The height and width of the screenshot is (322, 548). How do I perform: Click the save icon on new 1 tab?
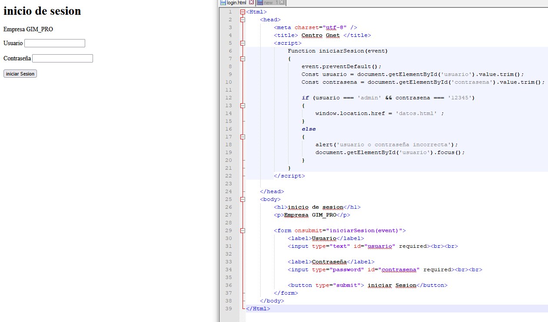pyautogui.click(x=260, y=3)
